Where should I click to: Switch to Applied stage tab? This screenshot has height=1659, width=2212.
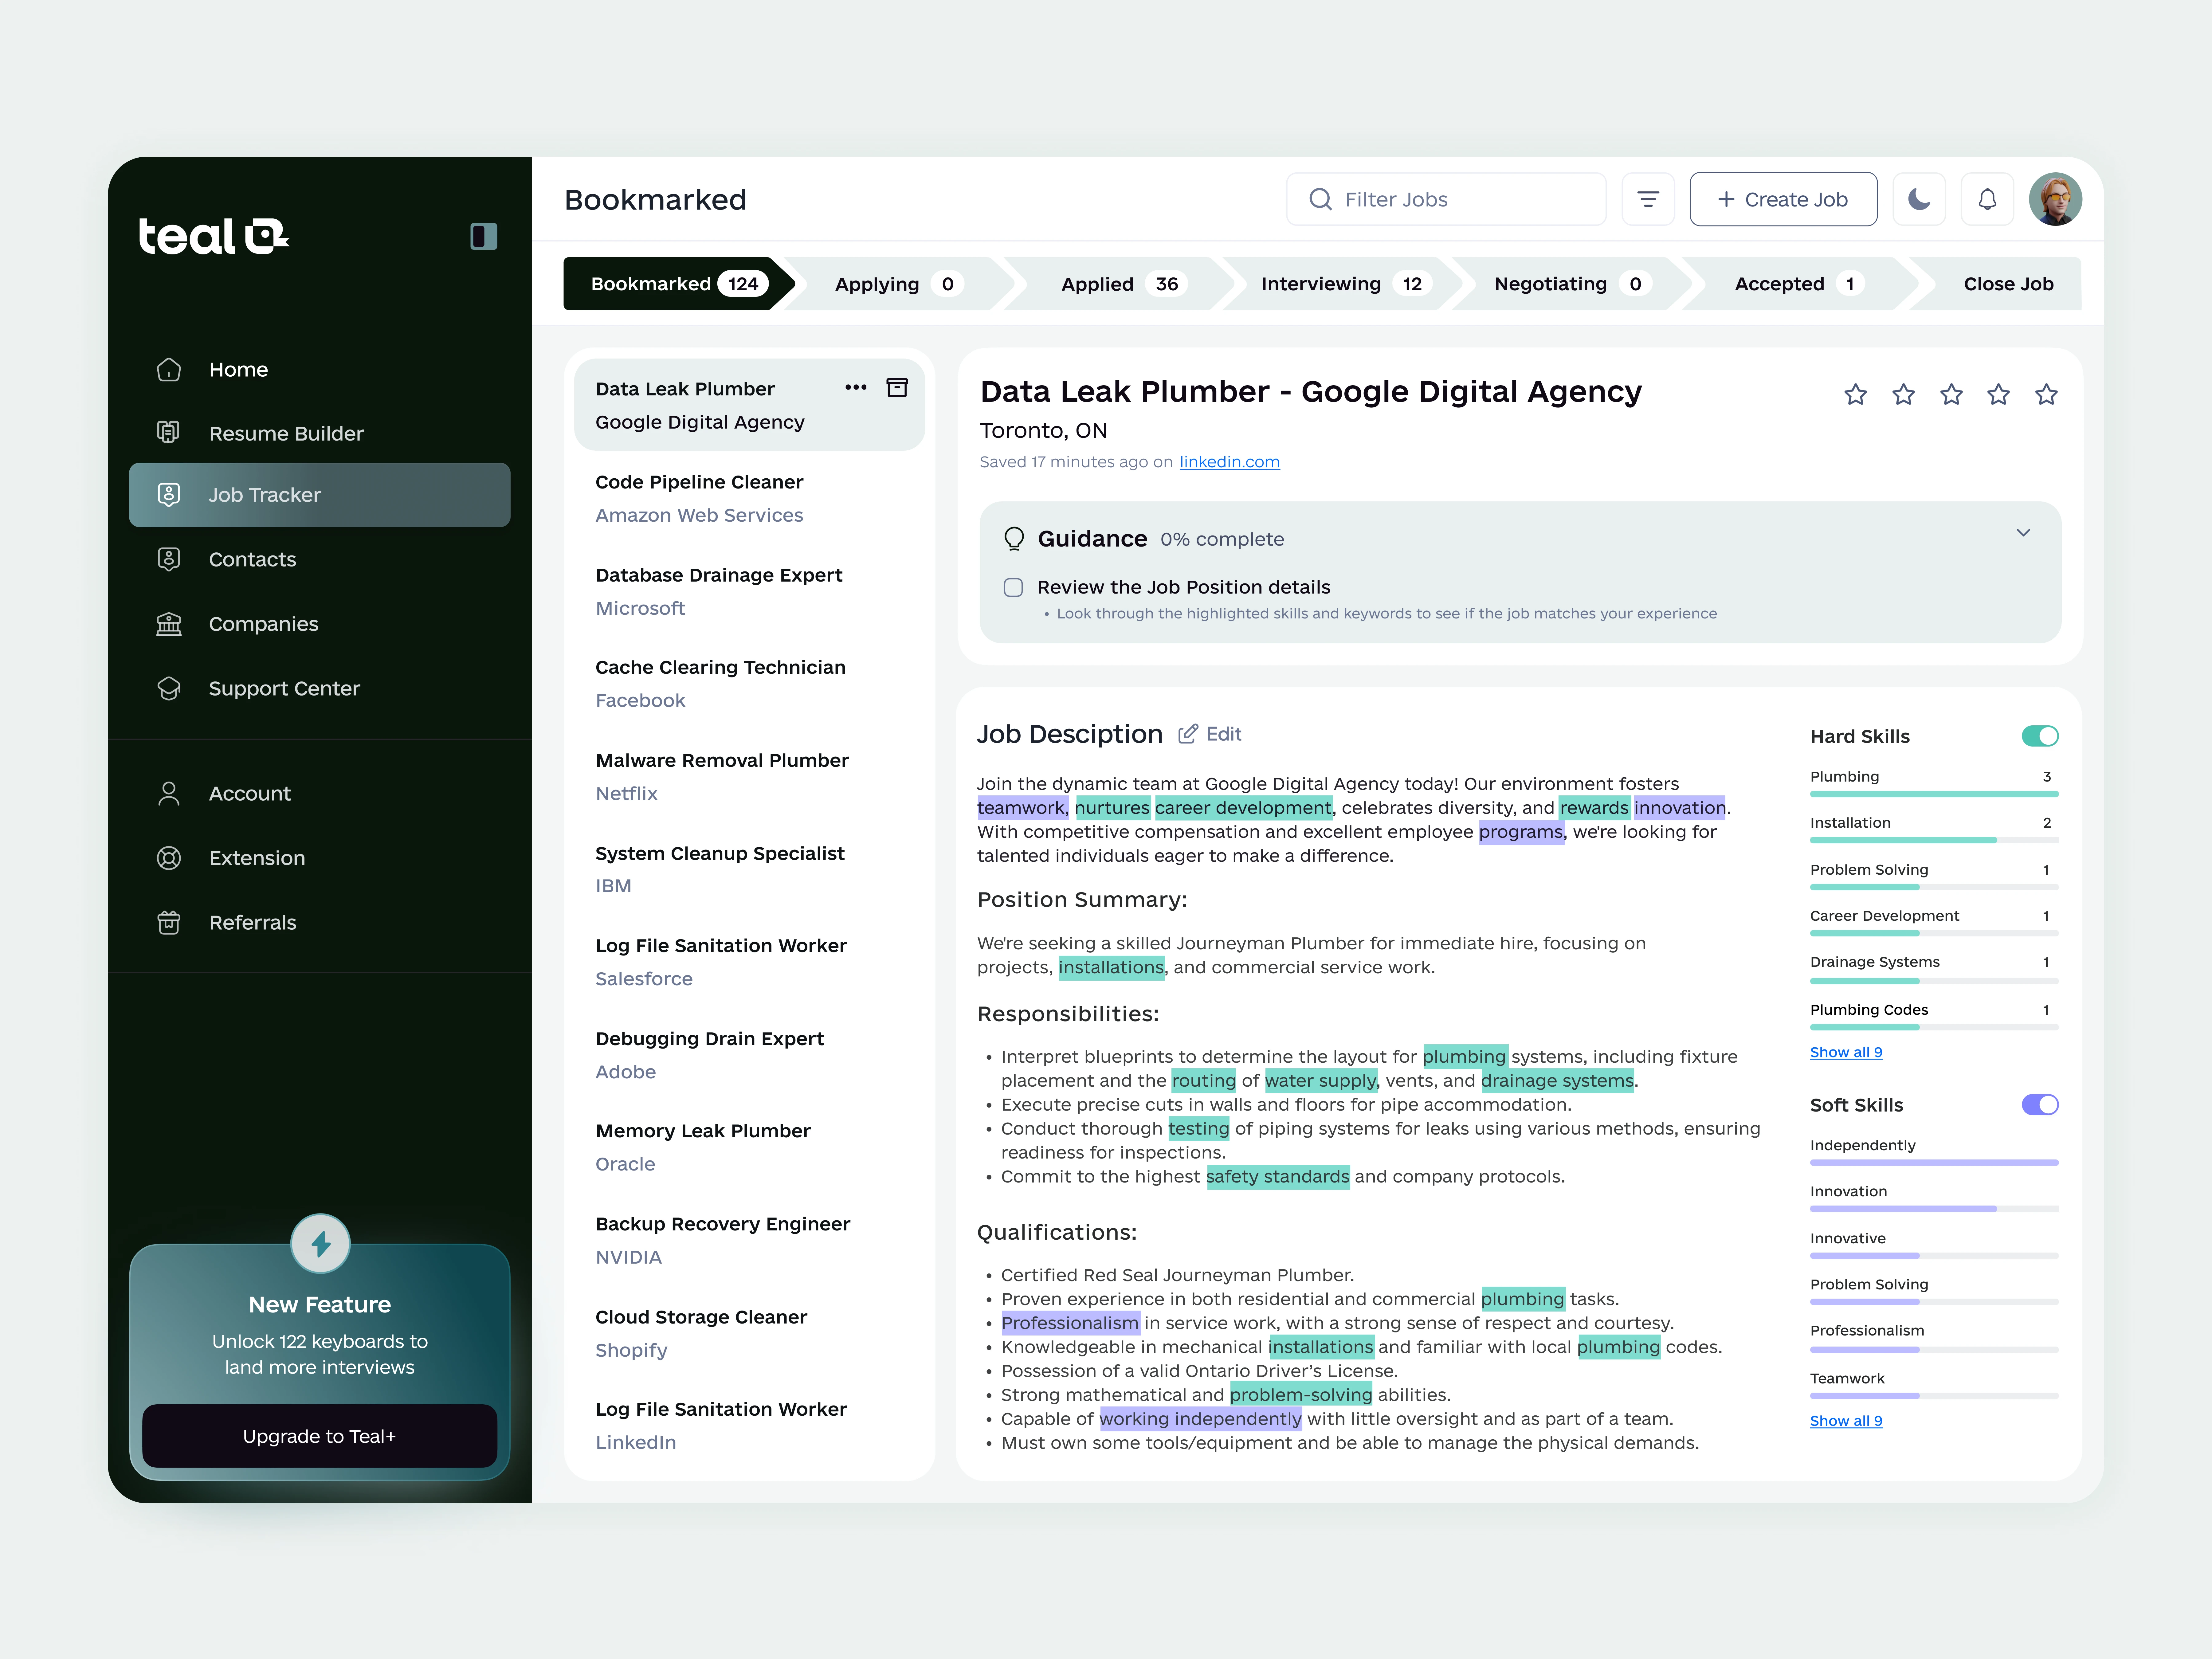coord(1120,284)
